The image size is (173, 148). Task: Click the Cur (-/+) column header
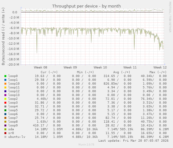[x=49, y=72]
